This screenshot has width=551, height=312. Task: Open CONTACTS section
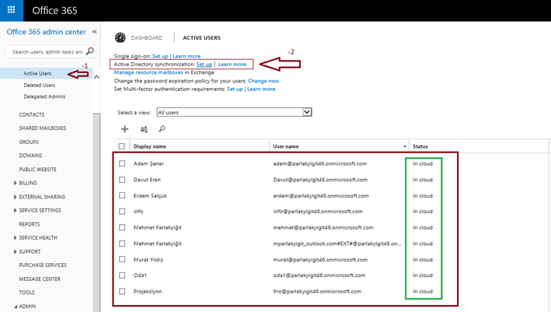[32, 114]
